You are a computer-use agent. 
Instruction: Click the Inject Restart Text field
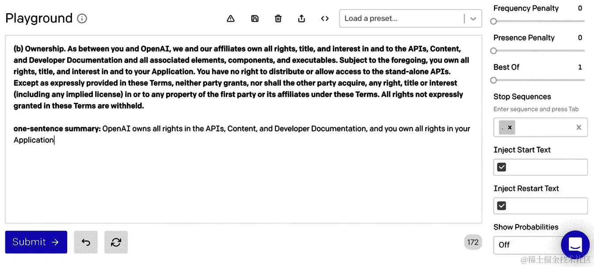[541, 206]
